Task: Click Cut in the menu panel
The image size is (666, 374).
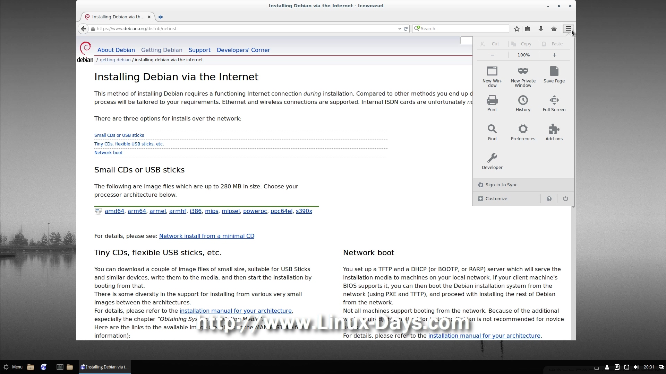Action: pos(492,44)
